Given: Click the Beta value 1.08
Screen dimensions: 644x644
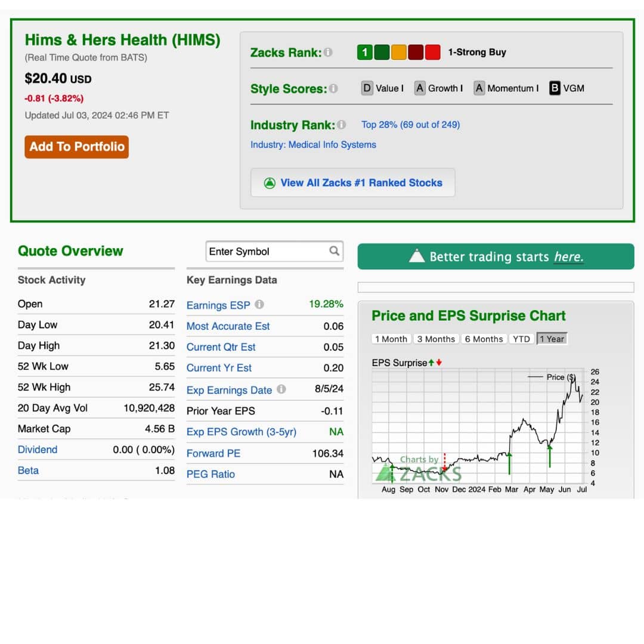Looking at the screenshot, I should (x=165, y=470).
